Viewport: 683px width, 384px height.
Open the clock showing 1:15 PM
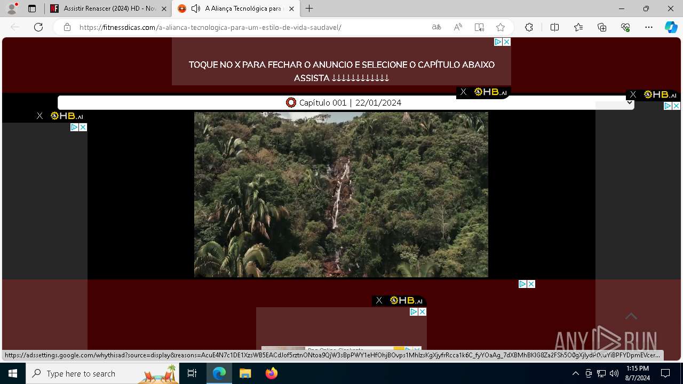click(x=638, y=373)
